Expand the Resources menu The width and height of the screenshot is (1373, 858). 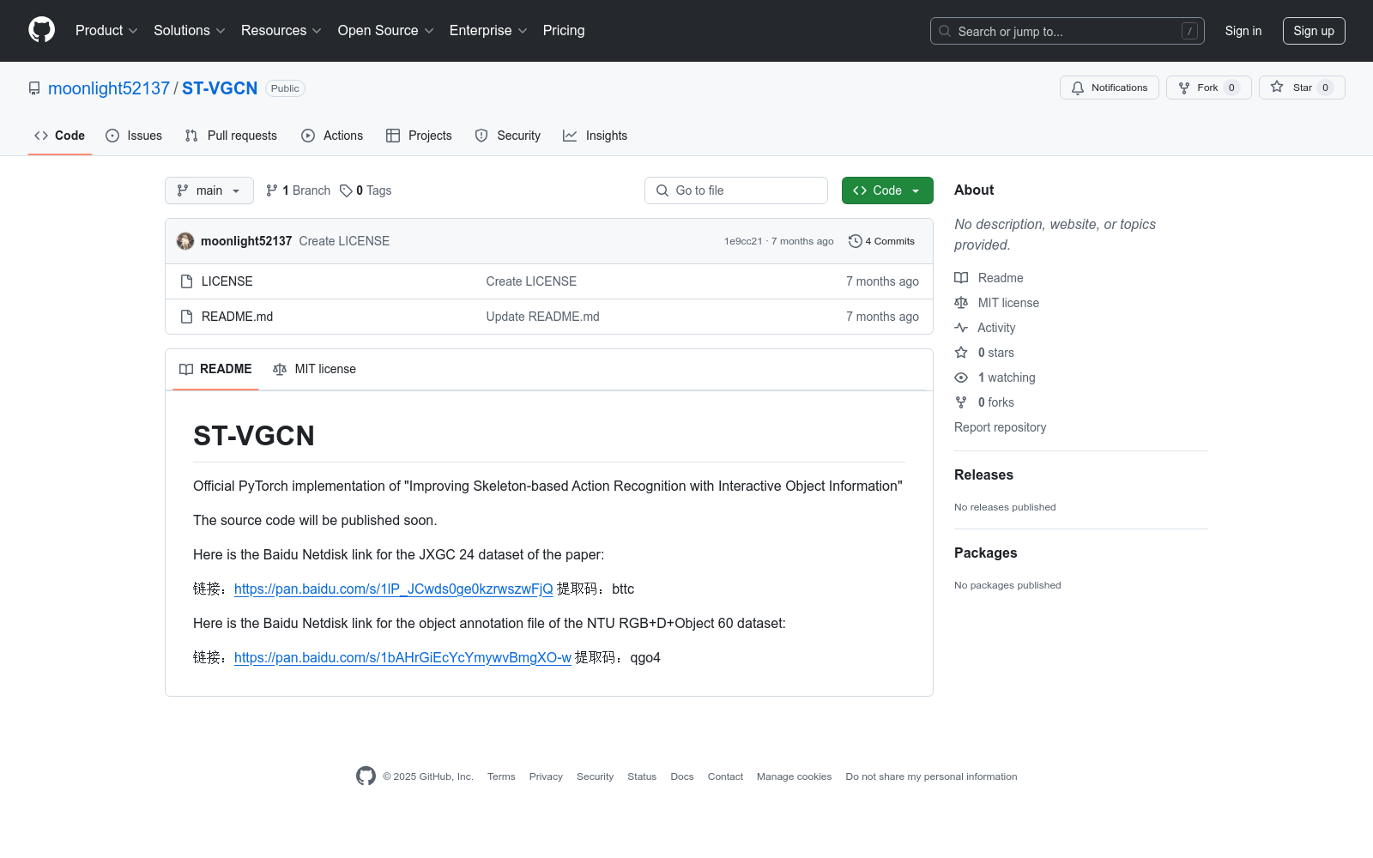(281, 30)
